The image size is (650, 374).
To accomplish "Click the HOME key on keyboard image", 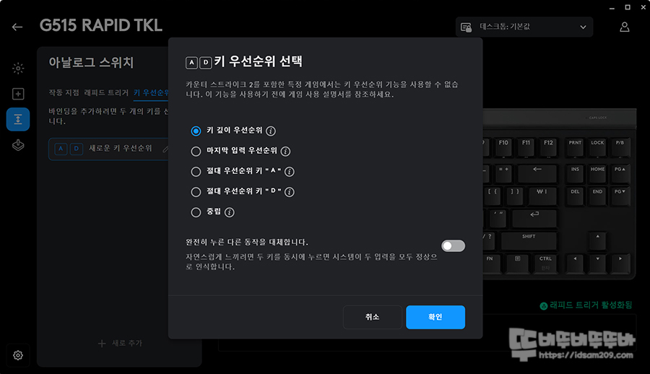I will (x=597, y=174).
